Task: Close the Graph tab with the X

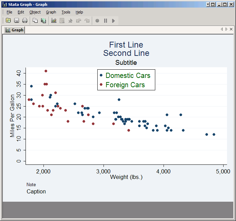Action: 231,29
